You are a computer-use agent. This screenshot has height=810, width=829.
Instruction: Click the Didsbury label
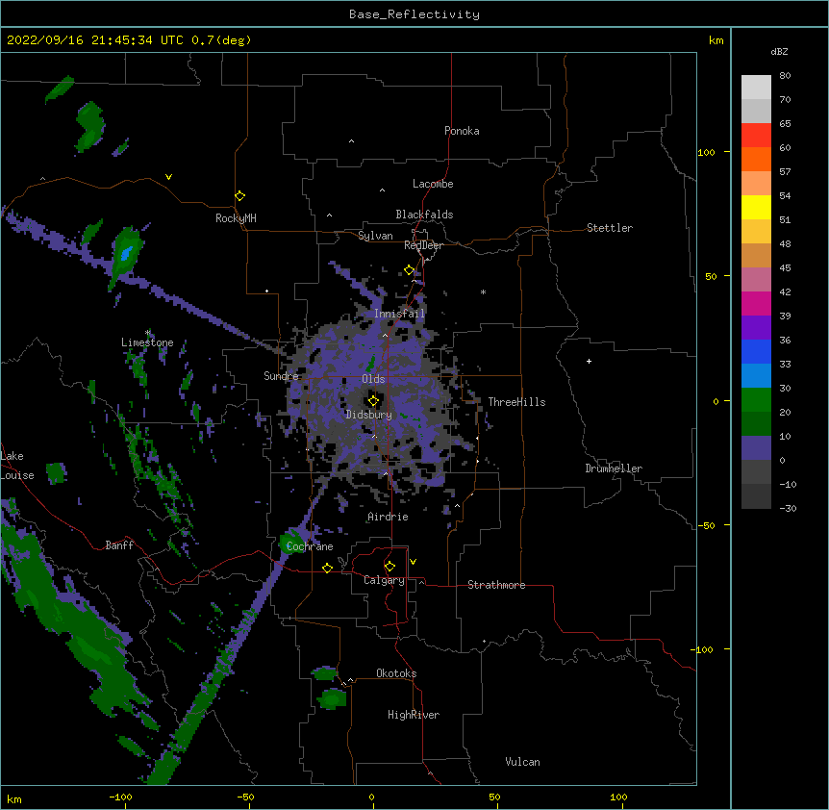369,415
